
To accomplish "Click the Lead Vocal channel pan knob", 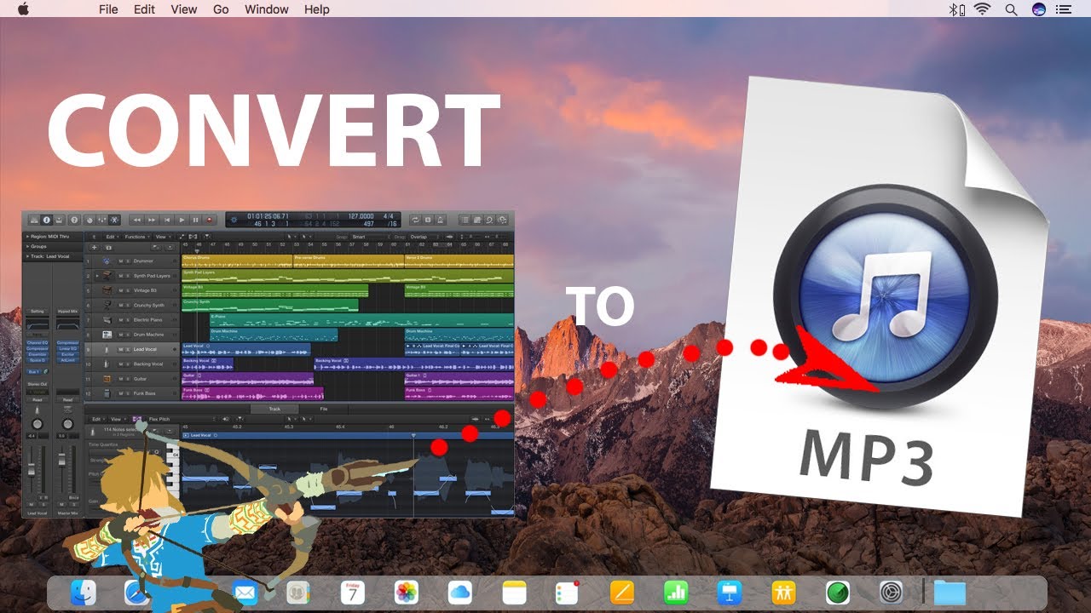I will [38, 424].
